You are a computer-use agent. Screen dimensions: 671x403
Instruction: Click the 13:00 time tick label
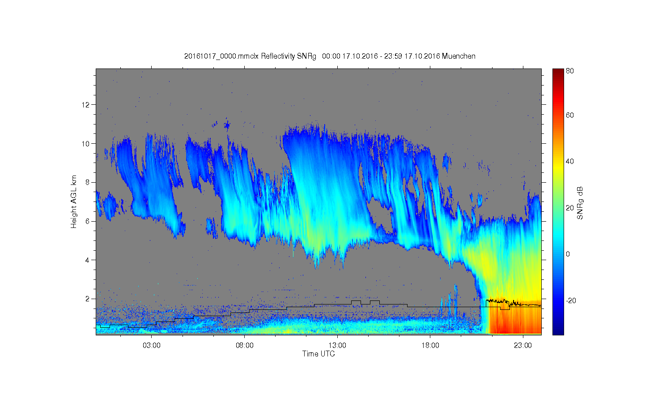point(337,346)
